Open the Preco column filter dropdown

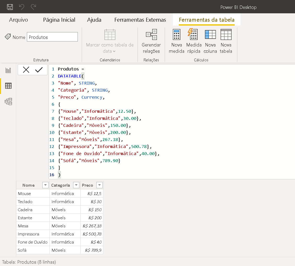click(99, 185)
